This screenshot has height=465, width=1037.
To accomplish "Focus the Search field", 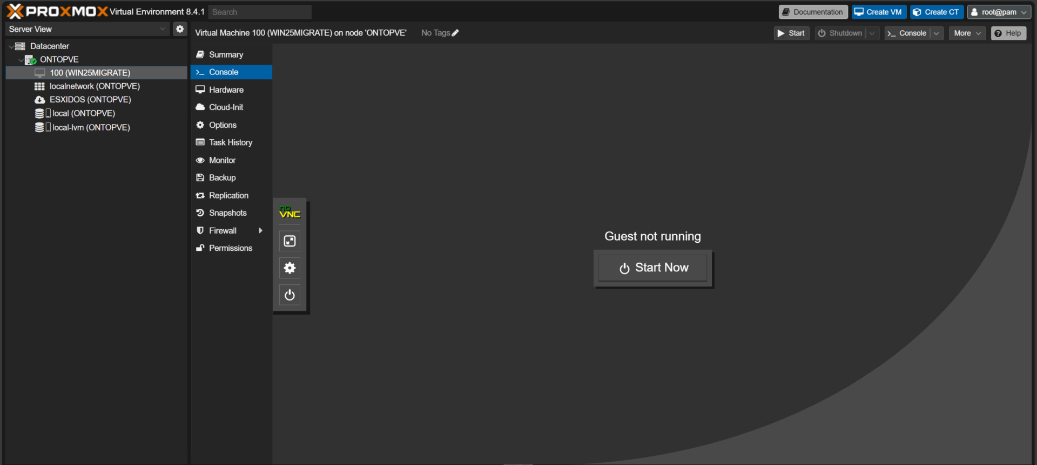I will (x=260, y=12).
